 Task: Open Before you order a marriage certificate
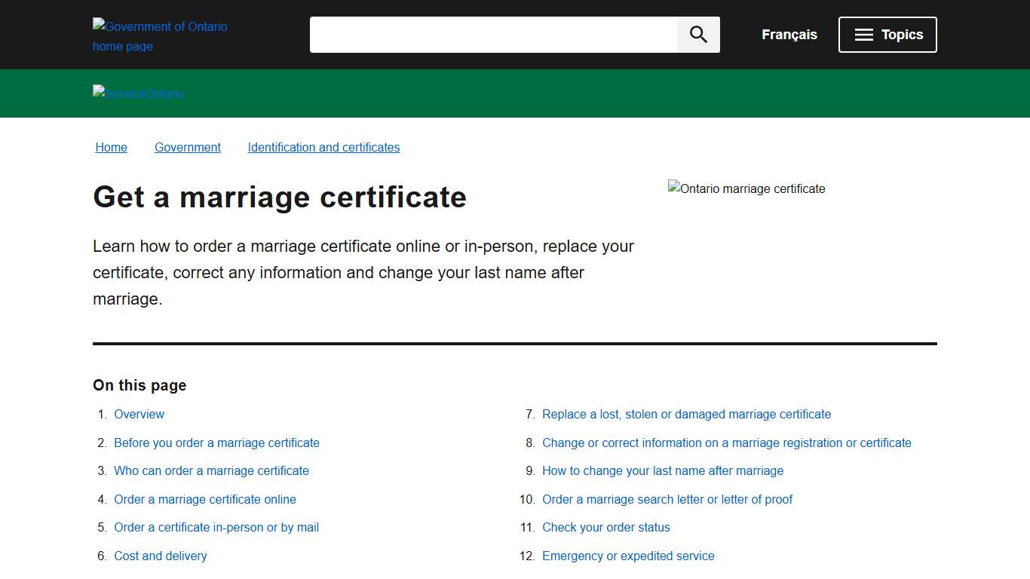pos(216,443)
